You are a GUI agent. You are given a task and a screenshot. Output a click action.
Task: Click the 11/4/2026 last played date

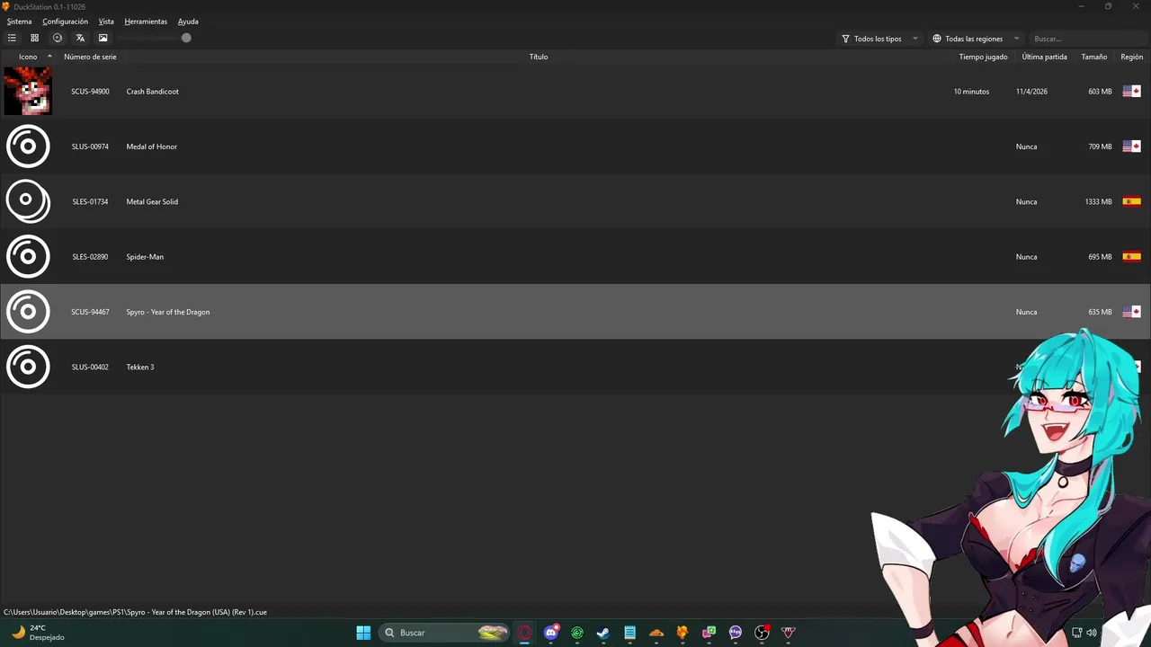1031,92
